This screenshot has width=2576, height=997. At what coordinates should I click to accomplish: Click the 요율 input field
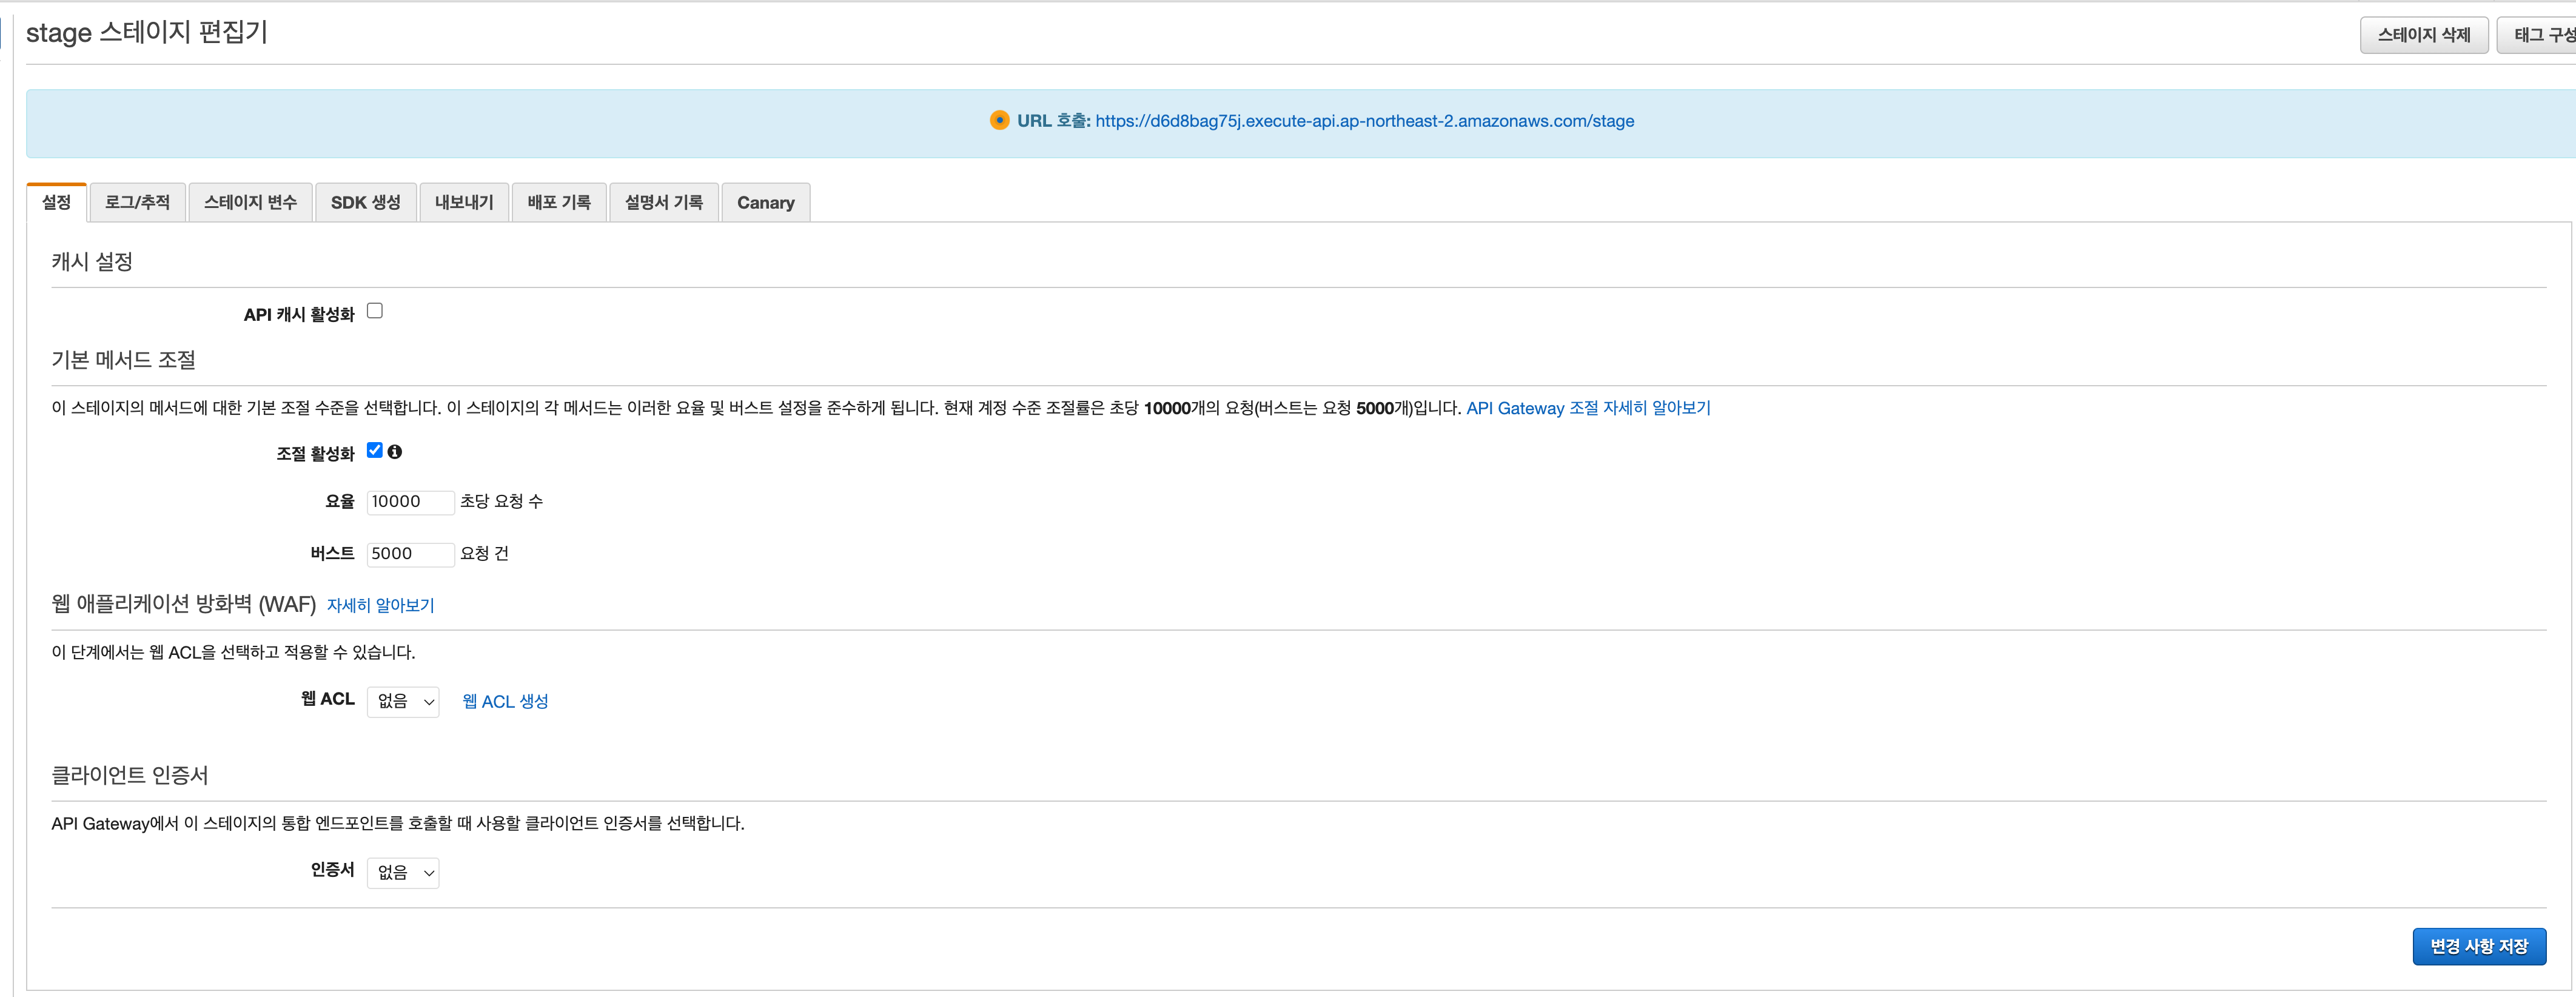coord(410,502)
